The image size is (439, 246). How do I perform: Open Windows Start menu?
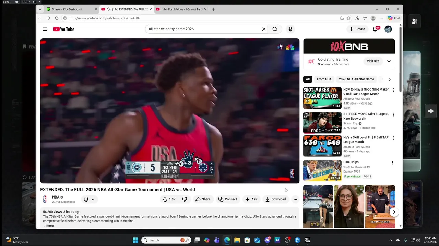[135, 240]
